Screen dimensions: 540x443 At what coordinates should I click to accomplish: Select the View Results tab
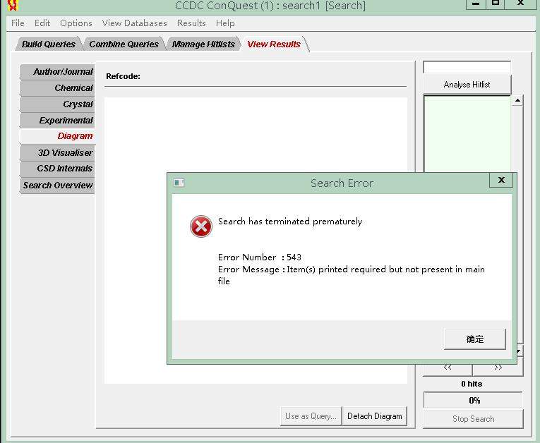pos(274,44)
